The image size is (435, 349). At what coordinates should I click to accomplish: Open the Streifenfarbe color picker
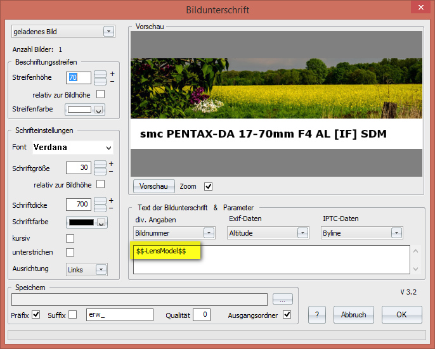[85, 110]
